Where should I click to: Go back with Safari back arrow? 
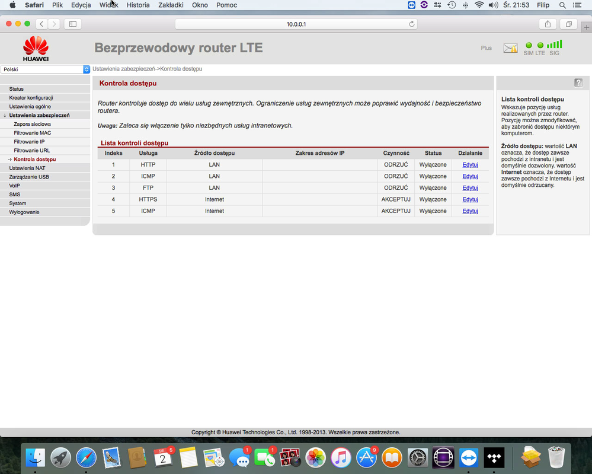tap(42, 24)
